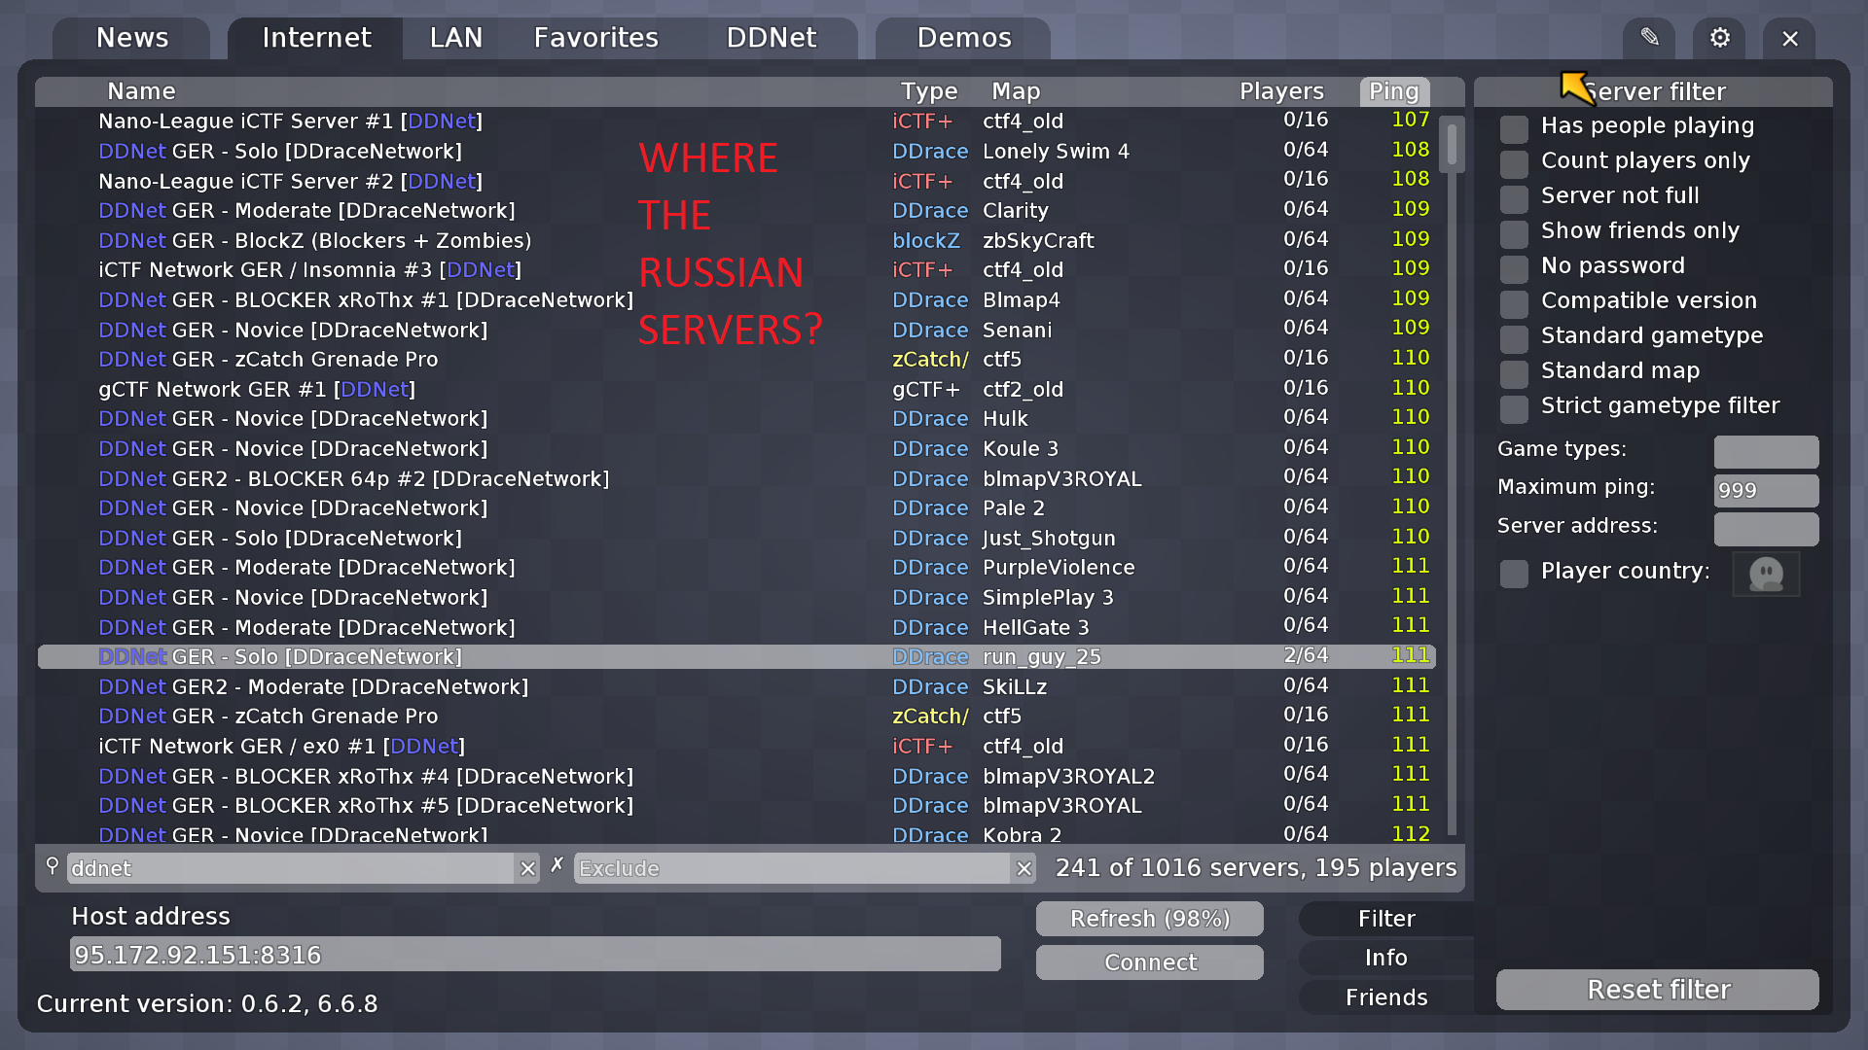
Task: Click the Host address input field
Action: tap(535, 955)
